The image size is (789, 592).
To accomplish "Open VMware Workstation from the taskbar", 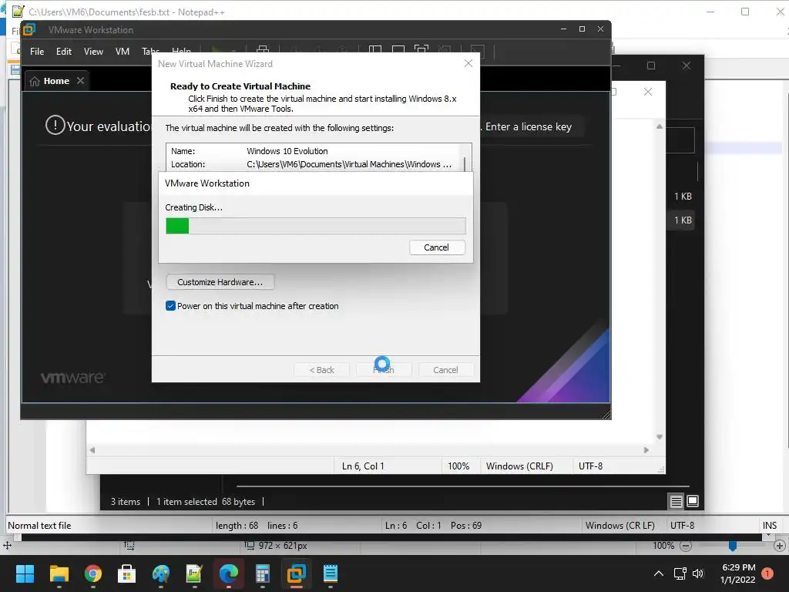I will click(297, 573).
